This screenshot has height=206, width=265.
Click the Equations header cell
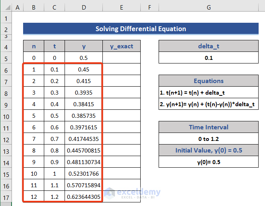pos(209,81)
